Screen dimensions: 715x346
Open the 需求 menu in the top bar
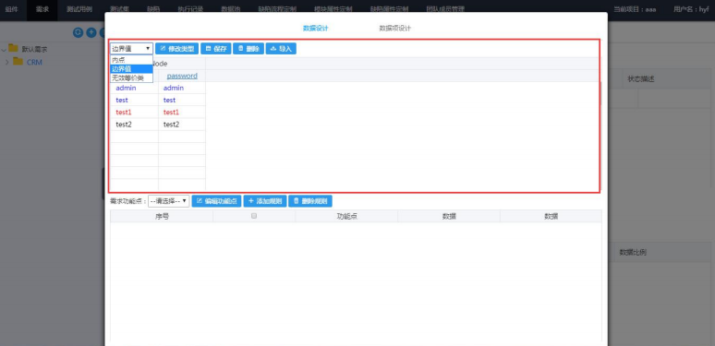[x=42, y=9]
